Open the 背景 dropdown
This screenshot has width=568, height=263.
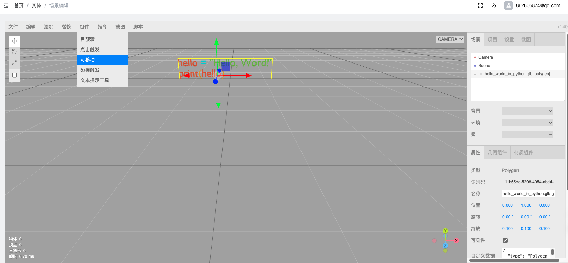tap(527, 111)
